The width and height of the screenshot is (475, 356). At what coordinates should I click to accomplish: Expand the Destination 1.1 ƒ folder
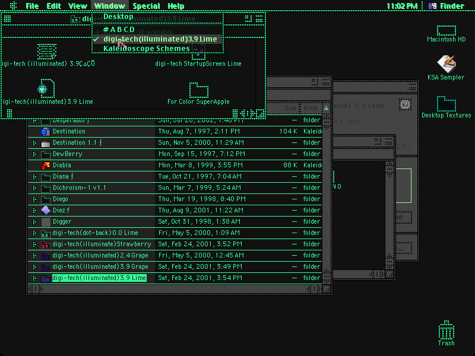point(34,143)
